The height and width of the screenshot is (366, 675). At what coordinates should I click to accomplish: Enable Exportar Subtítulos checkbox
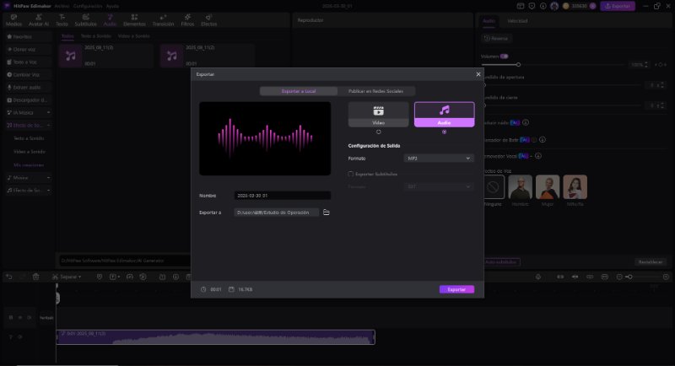click(x=350, y=175)
